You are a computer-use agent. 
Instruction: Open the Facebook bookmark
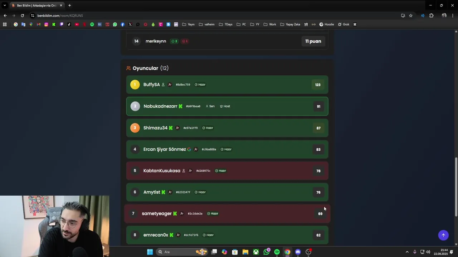(122, 24)
